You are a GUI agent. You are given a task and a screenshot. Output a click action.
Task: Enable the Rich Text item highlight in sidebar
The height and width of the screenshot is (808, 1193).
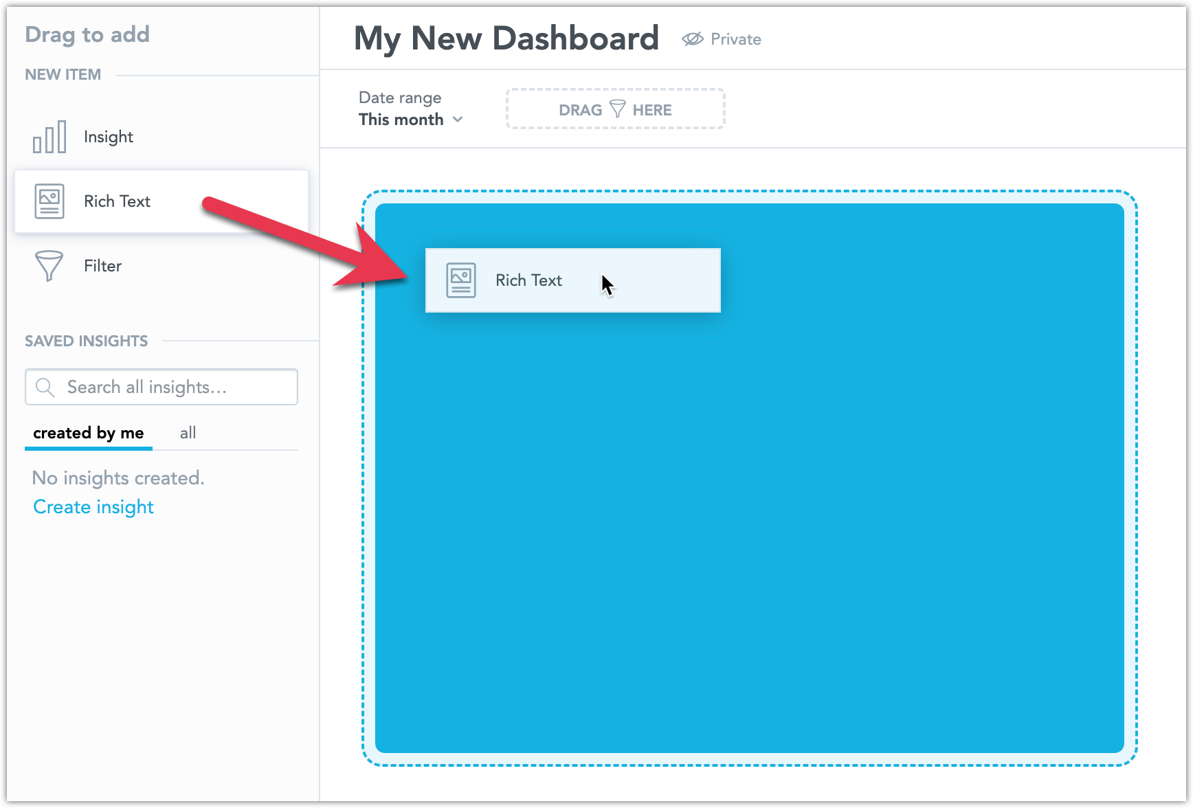tap(117, 201)
